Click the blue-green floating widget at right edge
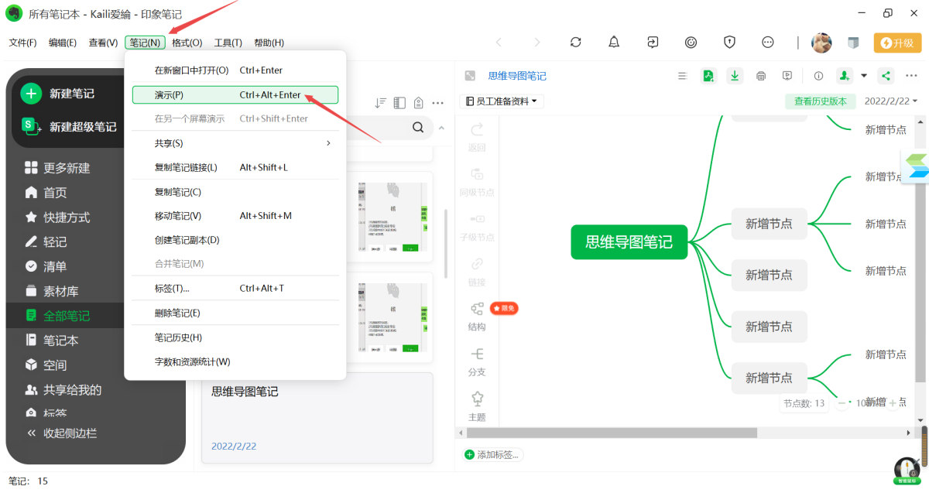 tap(916, 166)
